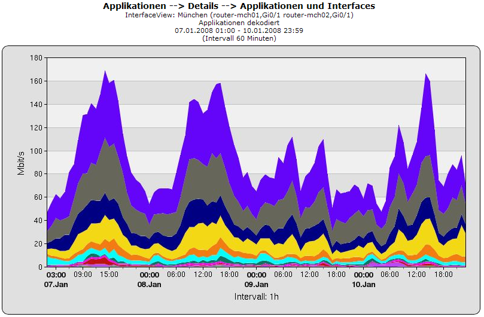484x317 pixels.
Task: Select the '09.Jan' date marker
Action: pos(256,284)
